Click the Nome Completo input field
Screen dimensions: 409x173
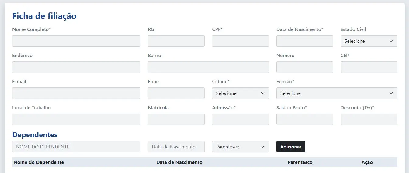[x=76, y=41]
